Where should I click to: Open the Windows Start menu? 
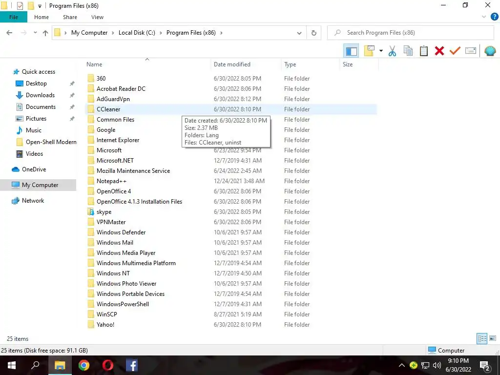(12, 365)
